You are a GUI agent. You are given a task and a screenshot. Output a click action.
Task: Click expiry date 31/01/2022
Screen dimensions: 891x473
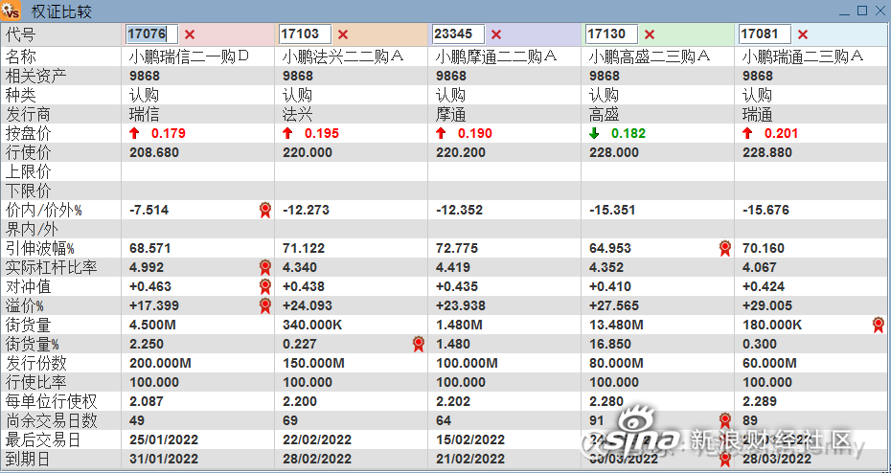coord(164,459)
